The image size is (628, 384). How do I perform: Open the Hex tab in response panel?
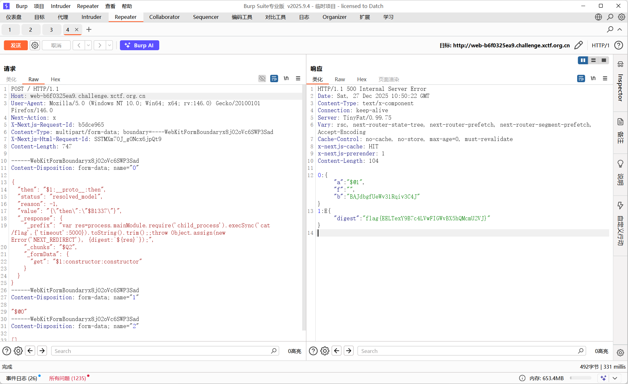(362, 79)
